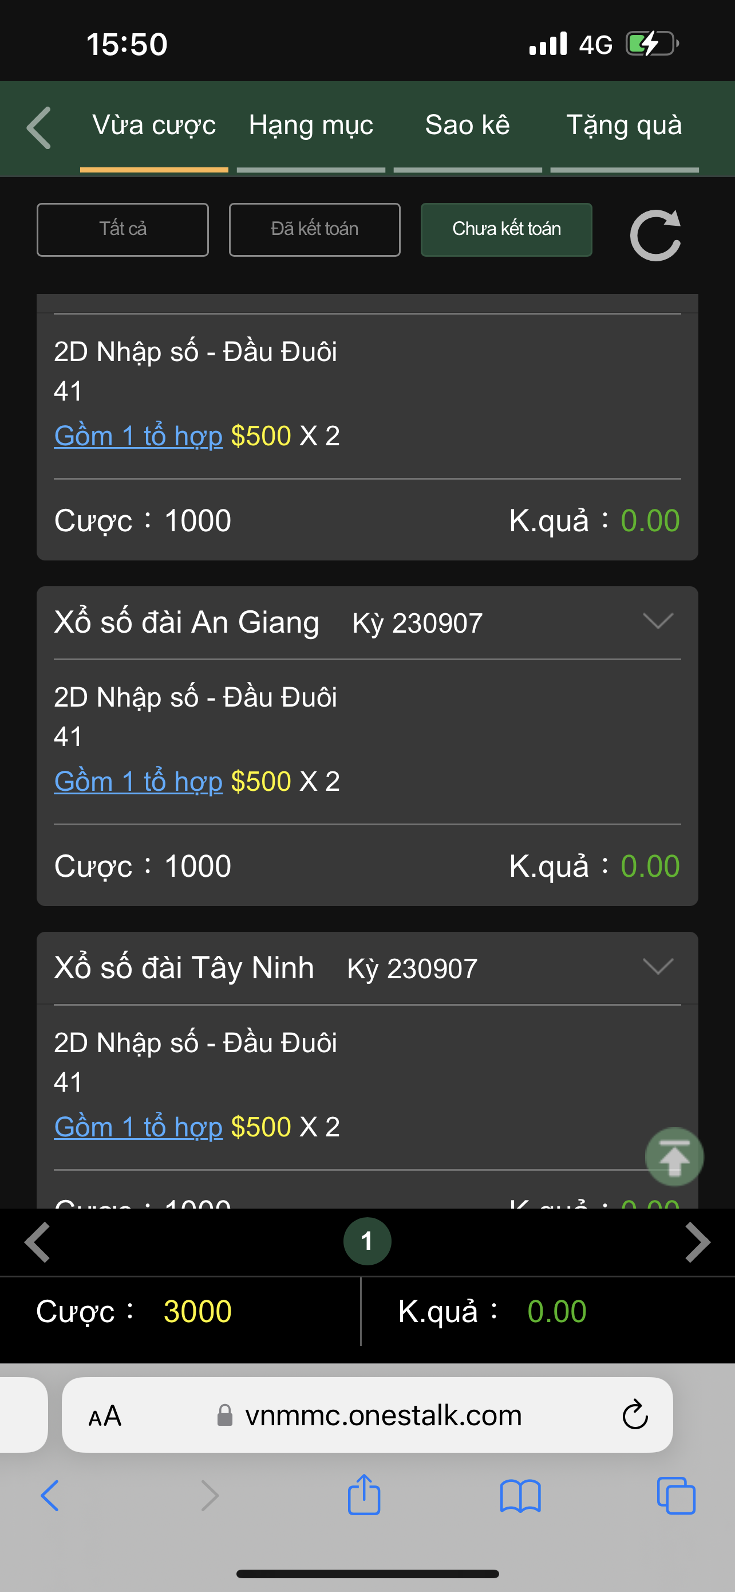Screen dimensions: 735x1592
Task: Reload the page from address bar
Action: (x=634, y=1415)
